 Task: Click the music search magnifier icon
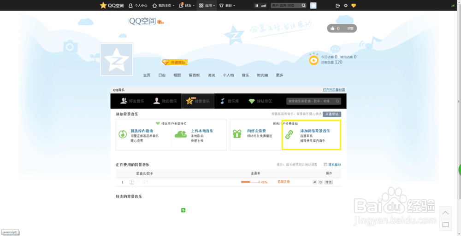(337, 101)
